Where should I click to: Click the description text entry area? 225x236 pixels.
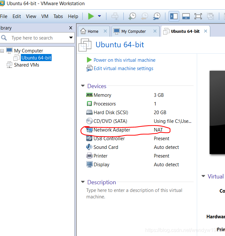click(x=134, y=194)
